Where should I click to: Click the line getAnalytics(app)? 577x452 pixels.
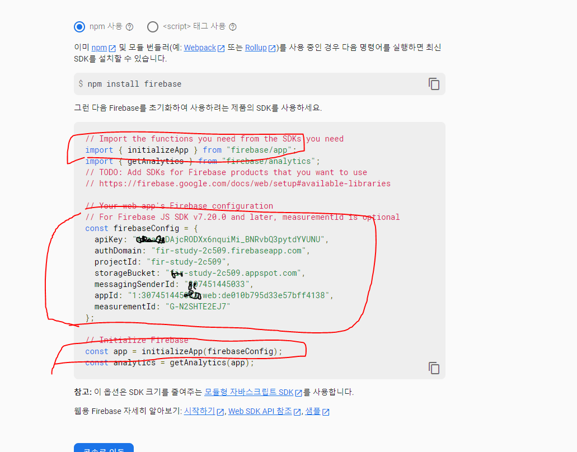170,362
